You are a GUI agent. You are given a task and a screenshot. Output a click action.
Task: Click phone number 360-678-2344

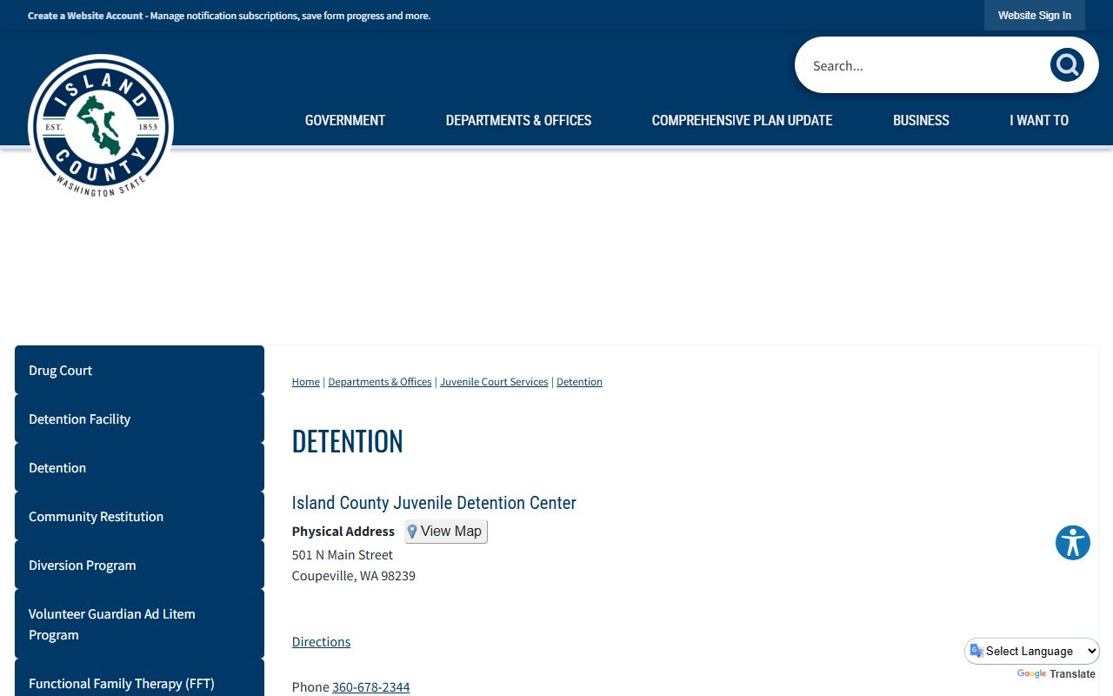click(x=370, y=687)
